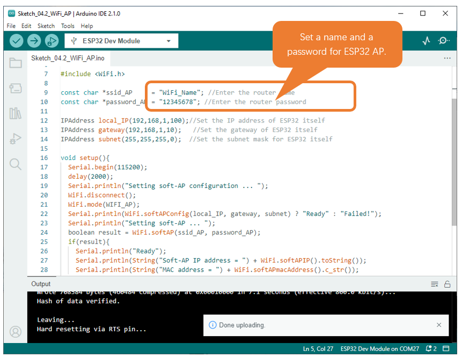462x357 pixels.
Task: Click the void setup(){ line
Action: pos(85,158)
